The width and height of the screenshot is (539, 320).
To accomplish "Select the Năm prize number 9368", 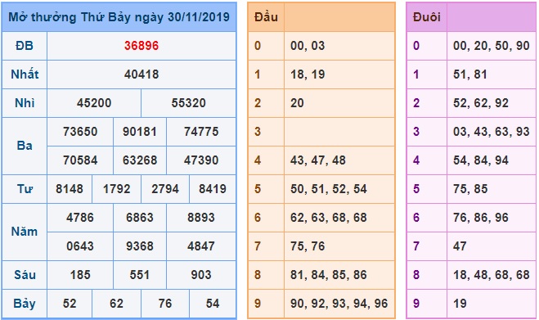I will click(x=140, y=246).
